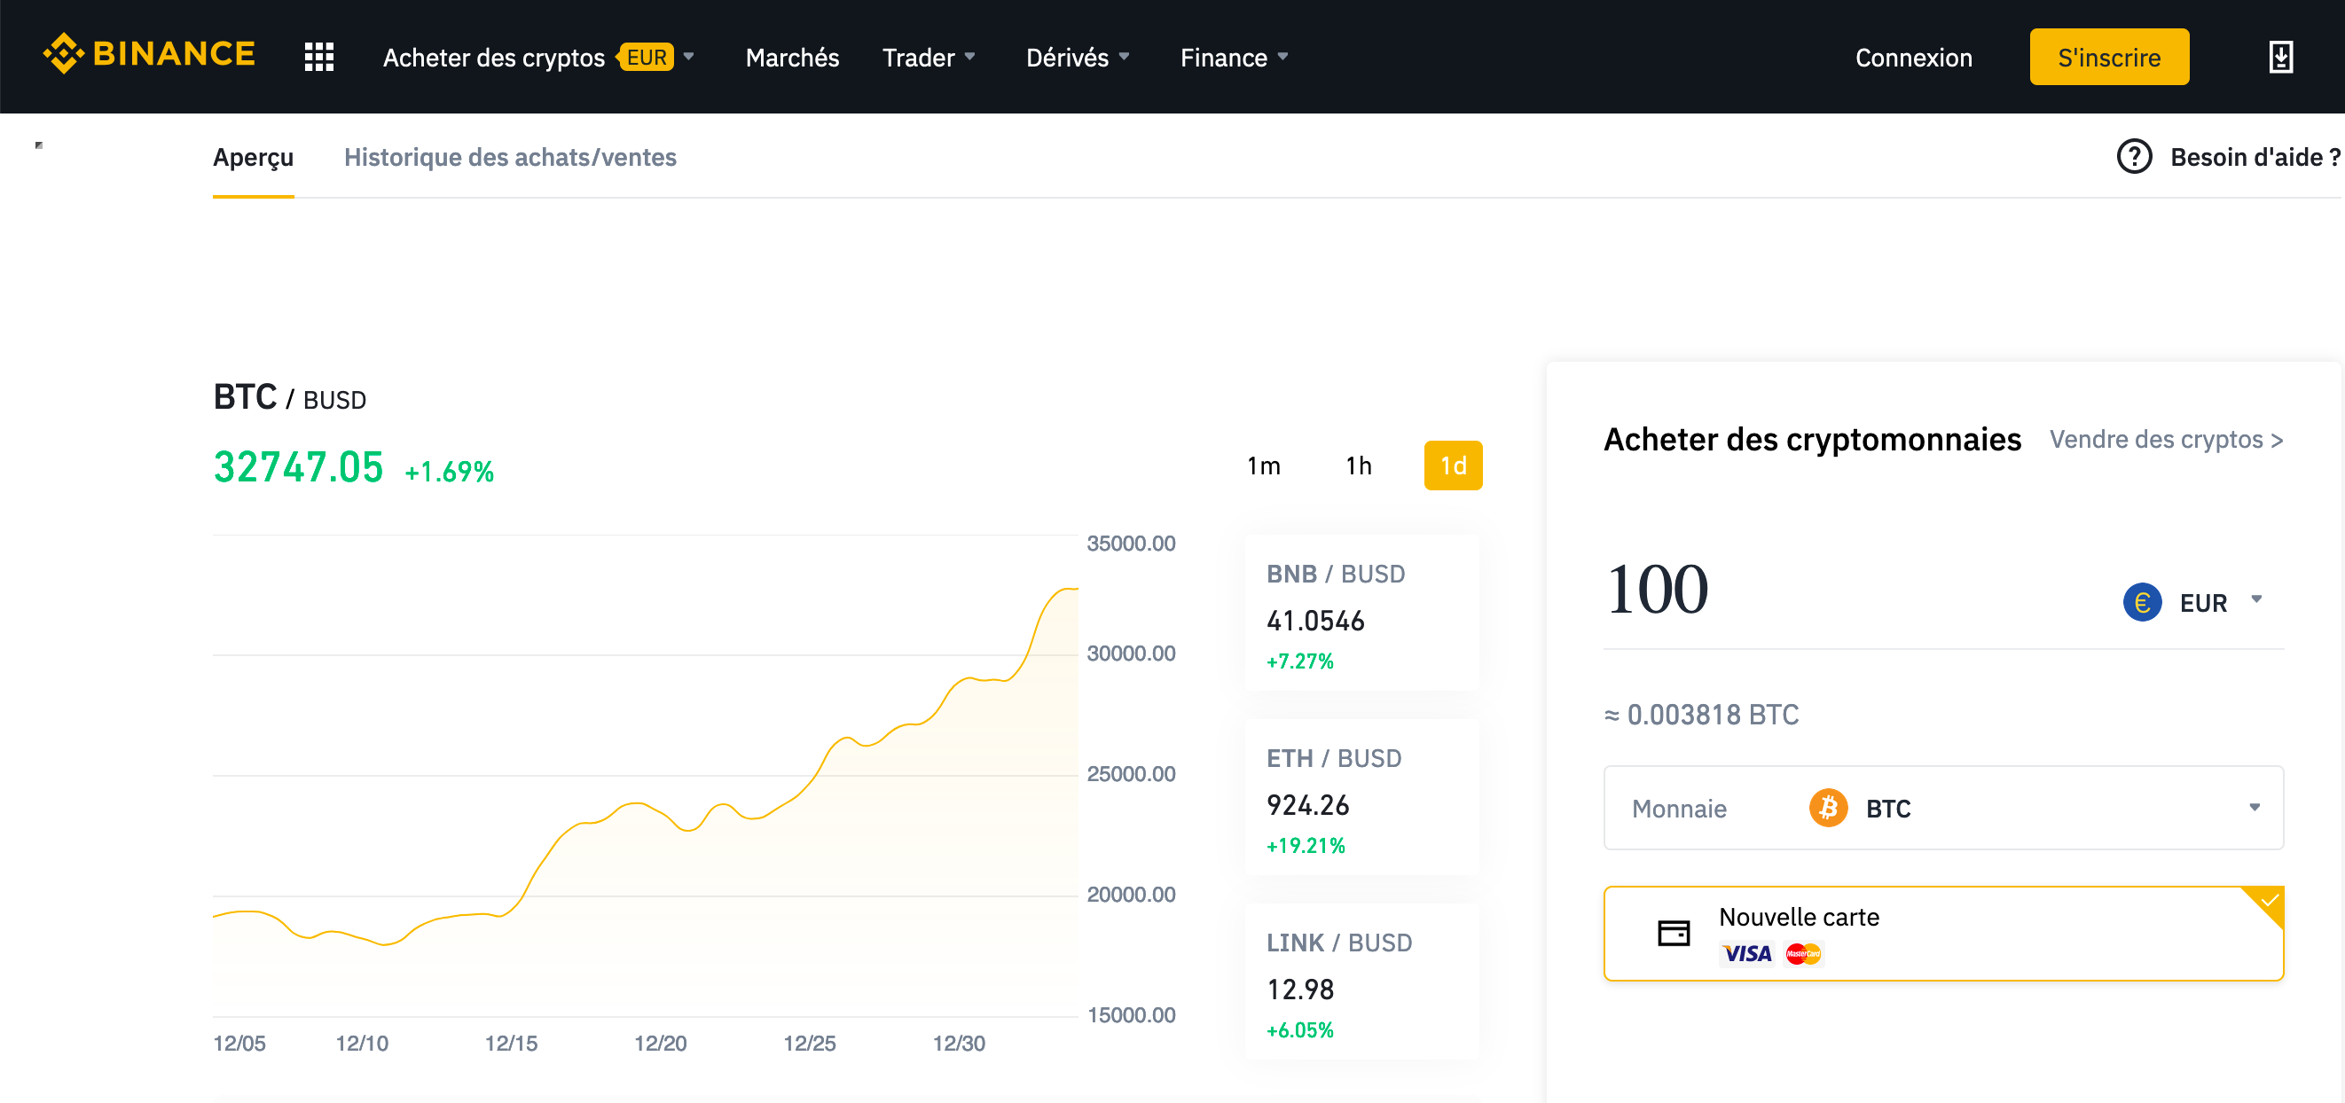The width and height of the screenshot is (2345, 1103).
Task: Select the Nouvelle carte payment option
Action: 1942,933
